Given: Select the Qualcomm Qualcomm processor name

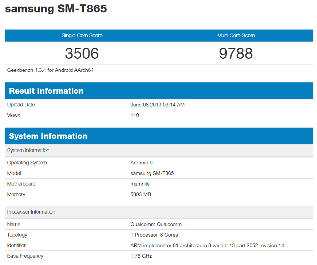Looking at the screenshot, I should [156, 224].
